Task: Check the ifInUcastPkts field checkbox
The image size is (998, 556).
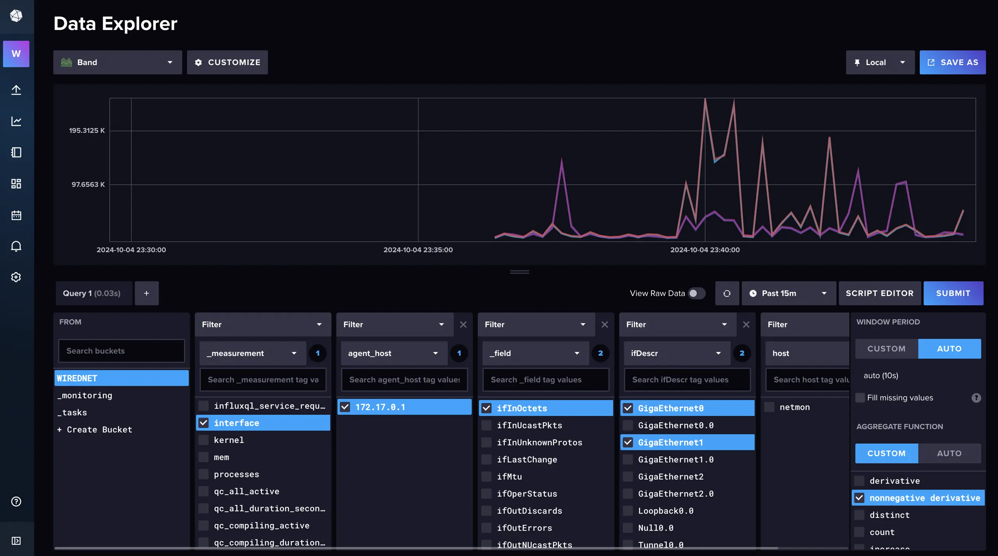Action: (x=487, y=425)
